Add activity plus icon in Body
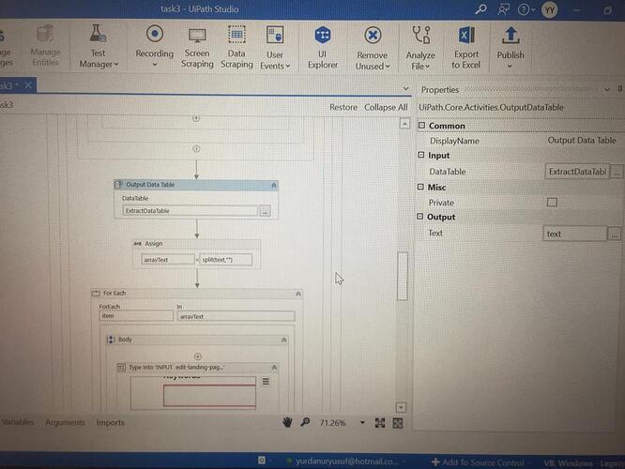Viewport: 625px width, 469px height. pyautogui.click(x=198, y=356)
